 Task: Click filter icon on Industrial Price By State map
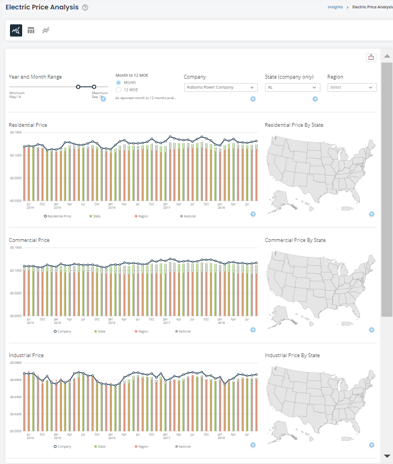pyautogui.click(x=372, y=445)
